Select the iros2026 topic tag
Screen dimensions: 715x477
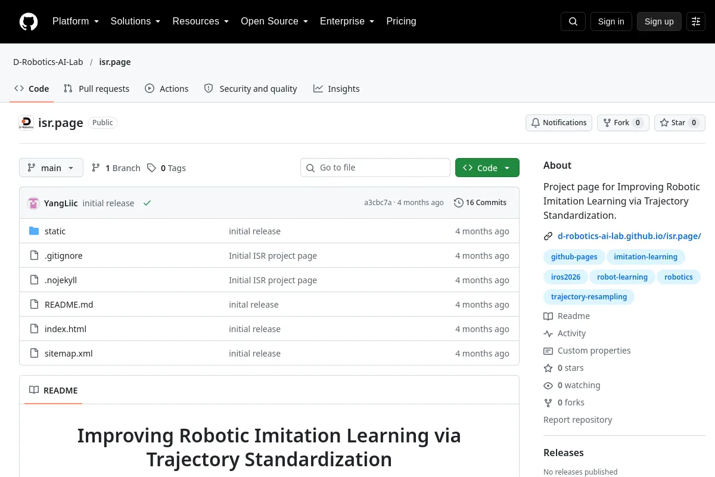565,277
